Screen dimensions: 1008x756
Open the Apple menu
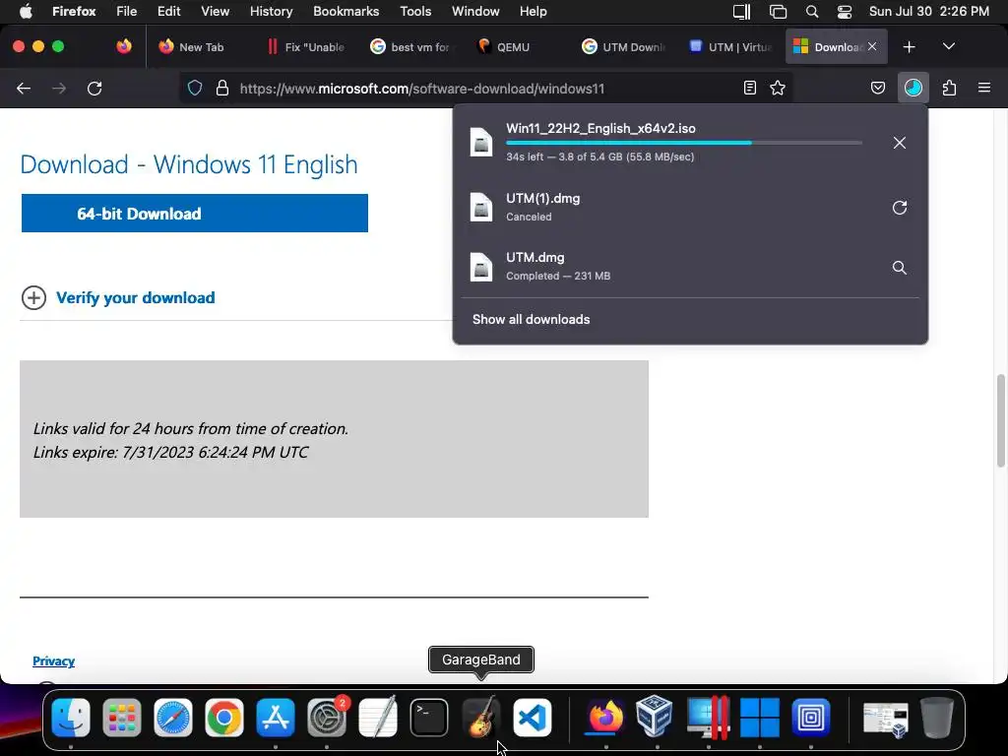tap(26, 11)
